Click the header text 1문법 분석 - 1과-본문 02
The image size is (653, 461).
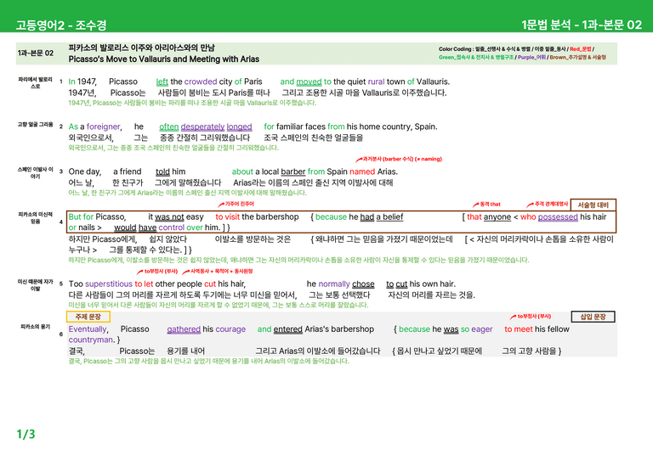tap(582, 25)
